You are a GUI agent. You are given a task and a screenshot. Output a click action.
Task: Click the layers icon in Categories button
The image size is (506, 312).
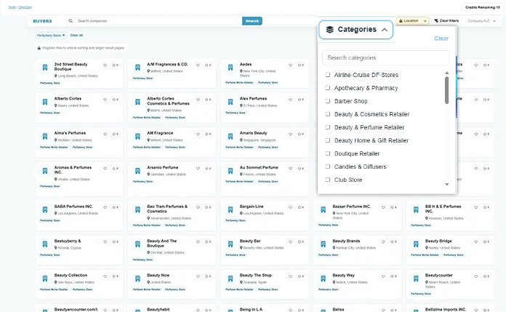[x=329, y=29]
